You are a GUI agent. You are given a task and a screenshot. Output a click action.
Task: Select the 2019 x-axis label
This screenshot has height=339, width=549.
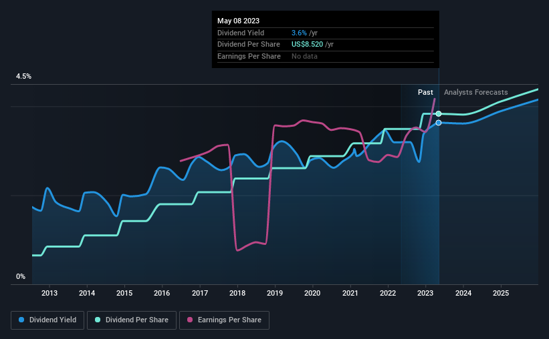tap(275, 293)
